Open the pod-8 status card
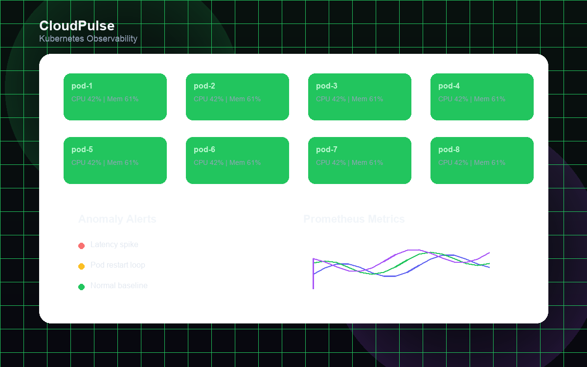 pos(482,161)
